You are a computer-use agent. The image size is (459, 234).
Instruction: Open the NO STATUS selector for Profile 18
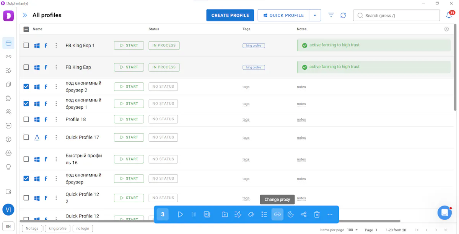coord(163,119)
